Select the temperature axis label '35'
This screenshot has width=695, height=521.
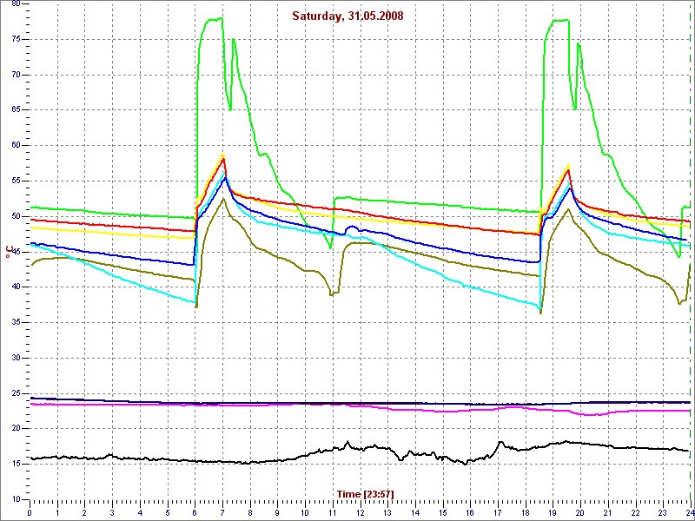16,322
